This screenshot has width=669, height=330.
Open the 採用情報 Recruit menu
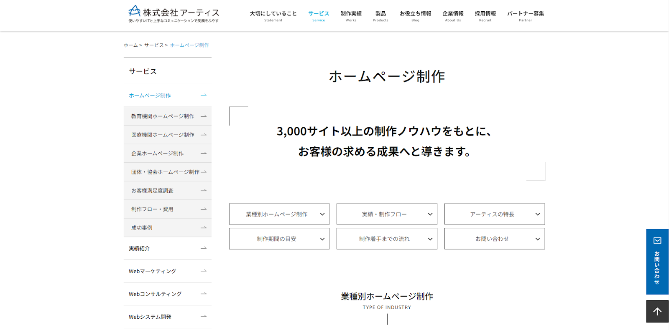tap(485, 16)
